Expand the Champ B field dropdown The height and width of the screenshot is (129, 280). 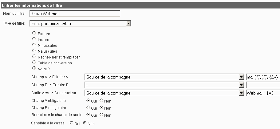(x=164, y=85)
